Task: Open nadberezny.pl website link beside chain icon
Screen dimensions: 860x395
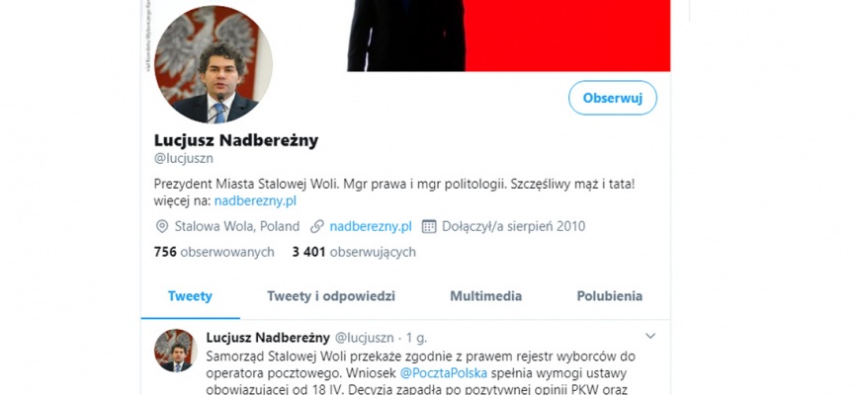Action: coord(371,226)
